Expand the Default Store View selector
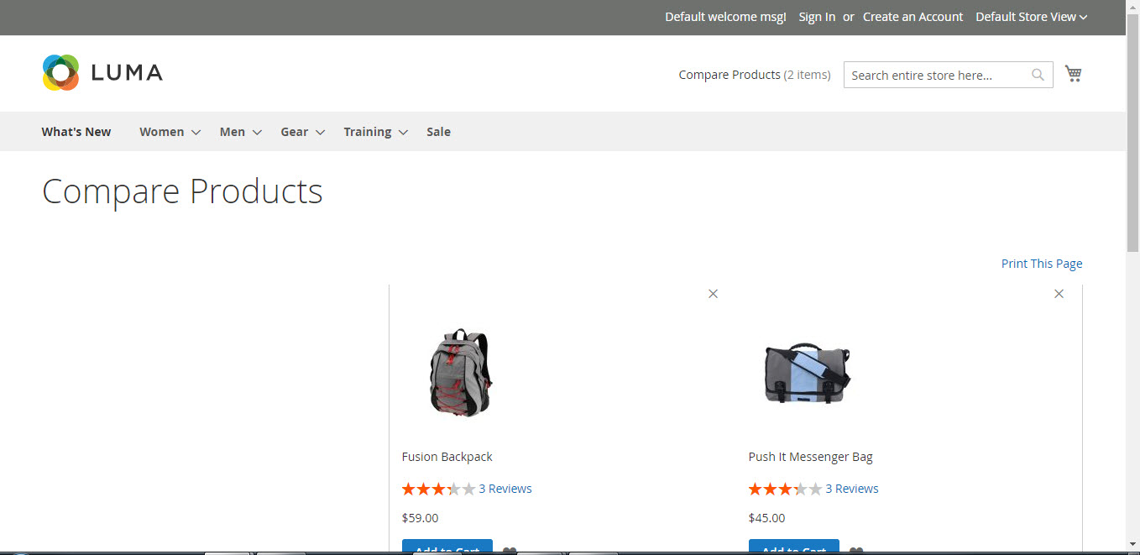The height and width of the screenshot is (555, 1140). pyautogui.click(x=1031, y=16)
